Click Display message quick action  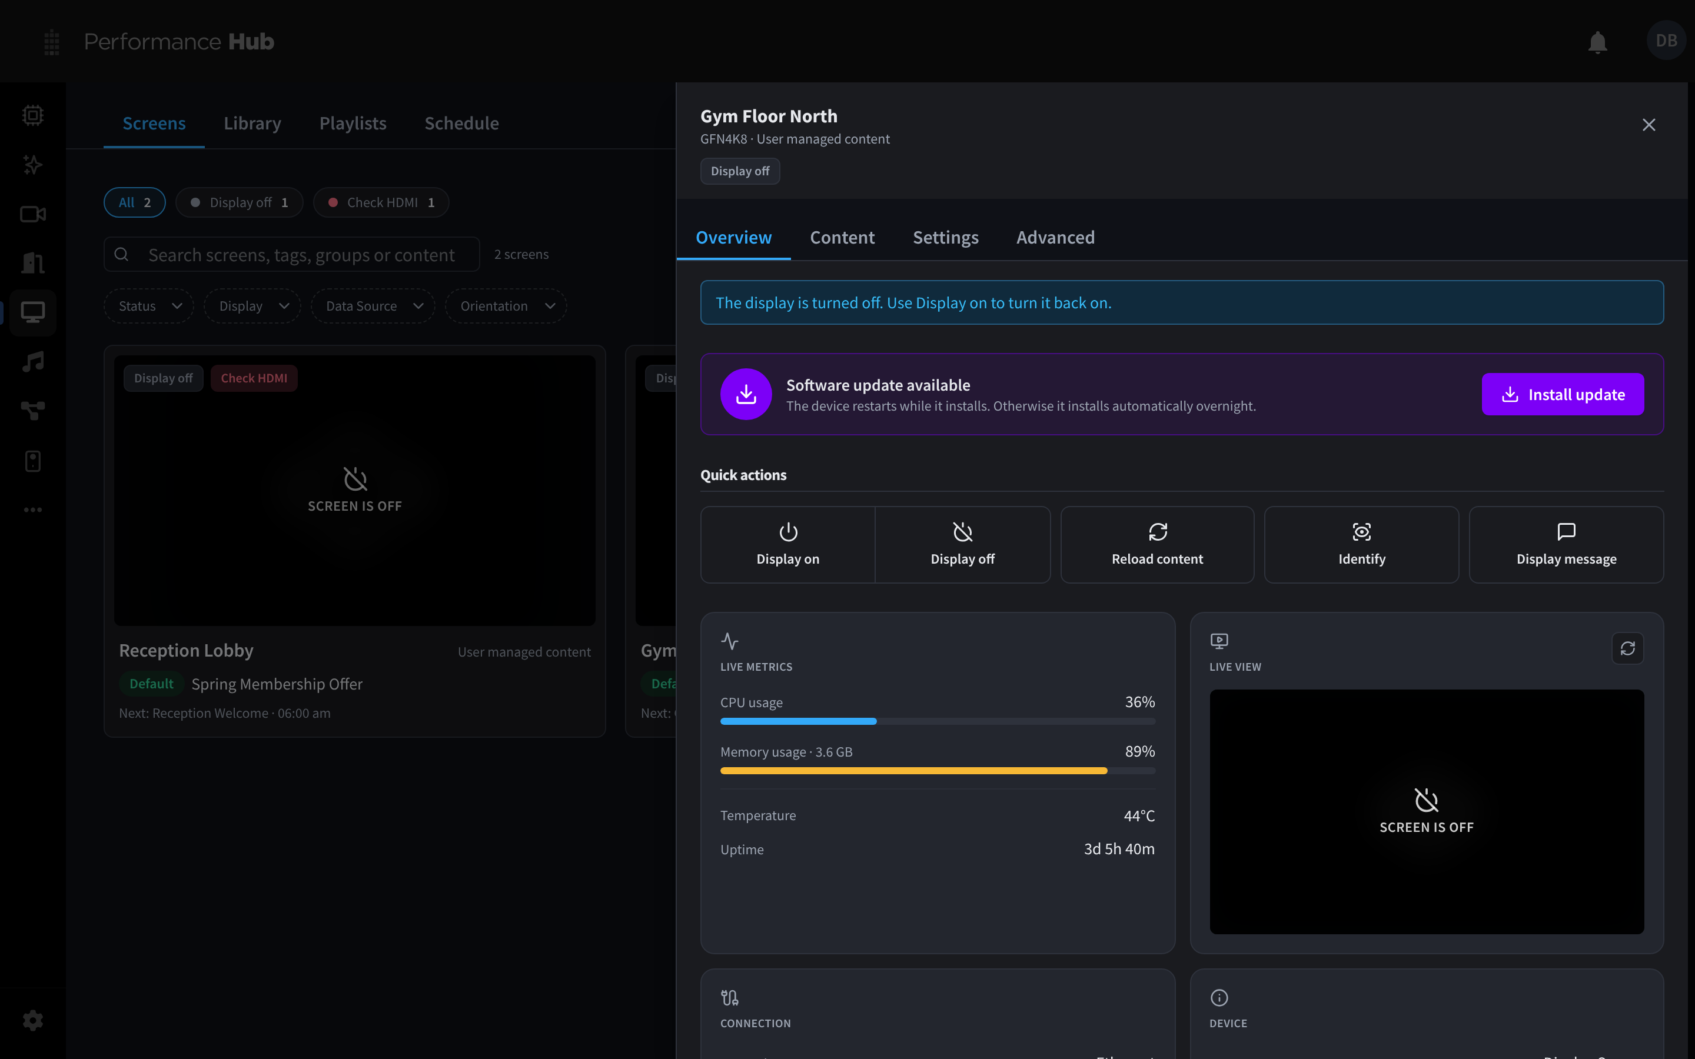1566,545
